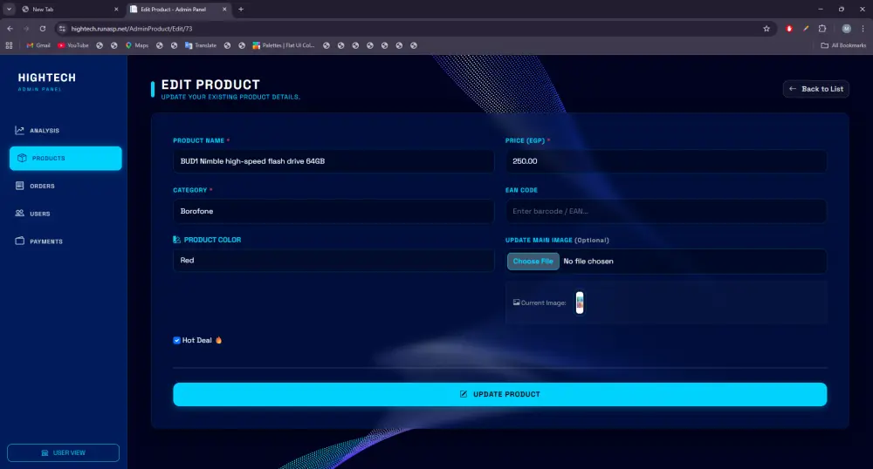
Task: Click the Products box icon
Action: point(22,159)
